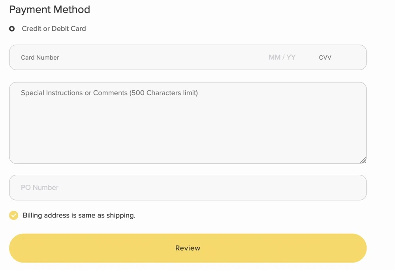Click the Review button
Viewport: 395px width, 270px height.
coord(188,248)
